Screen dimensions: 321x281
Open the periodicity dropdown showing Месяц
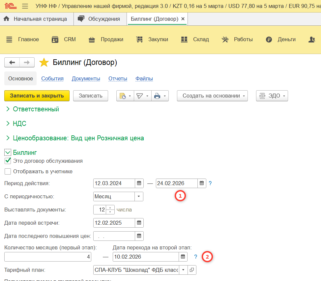(x=139, y=197)
